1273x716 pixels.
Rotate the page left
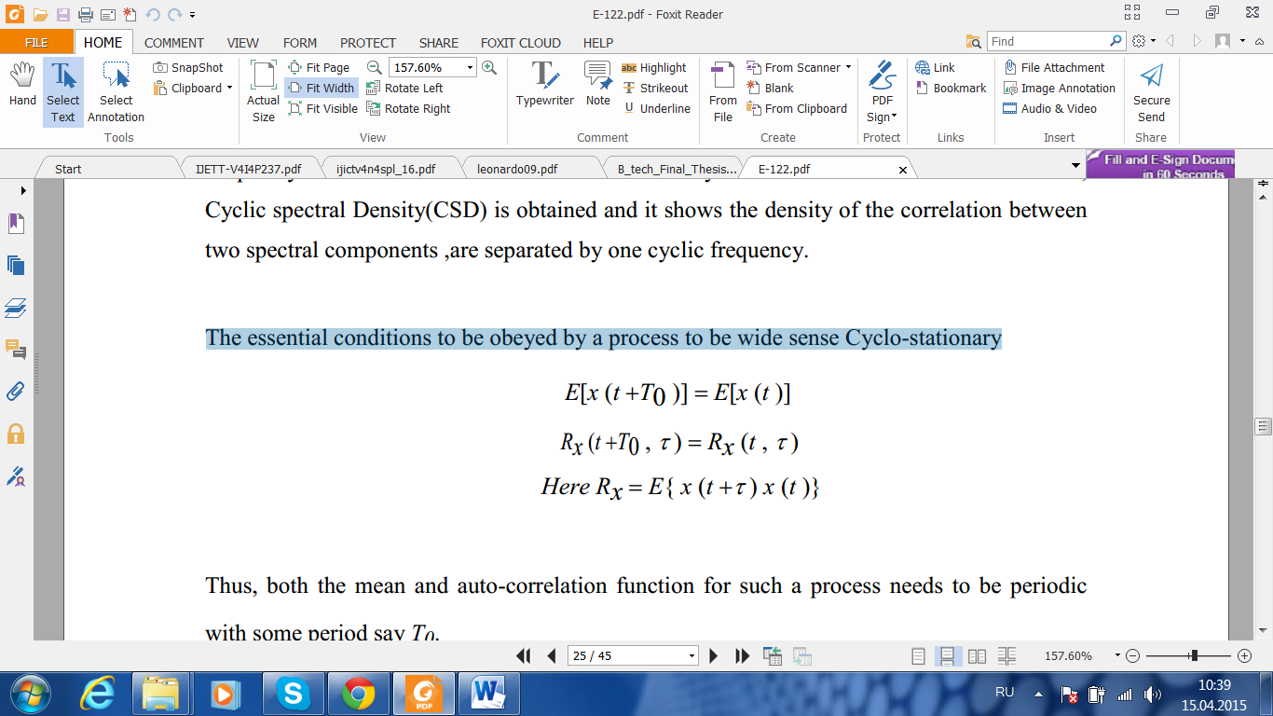(404, 88)
